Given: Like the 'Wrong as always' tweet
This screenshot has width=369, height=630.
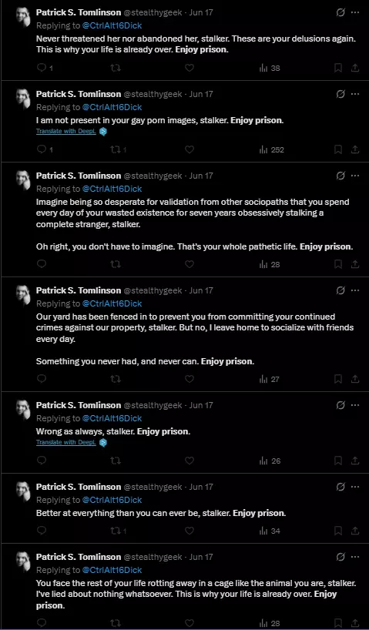Looking at the screenshot, I should coord(190,461).
